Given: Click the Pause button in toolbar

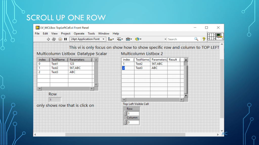Looking at the screenshot, I should [66, 39].
